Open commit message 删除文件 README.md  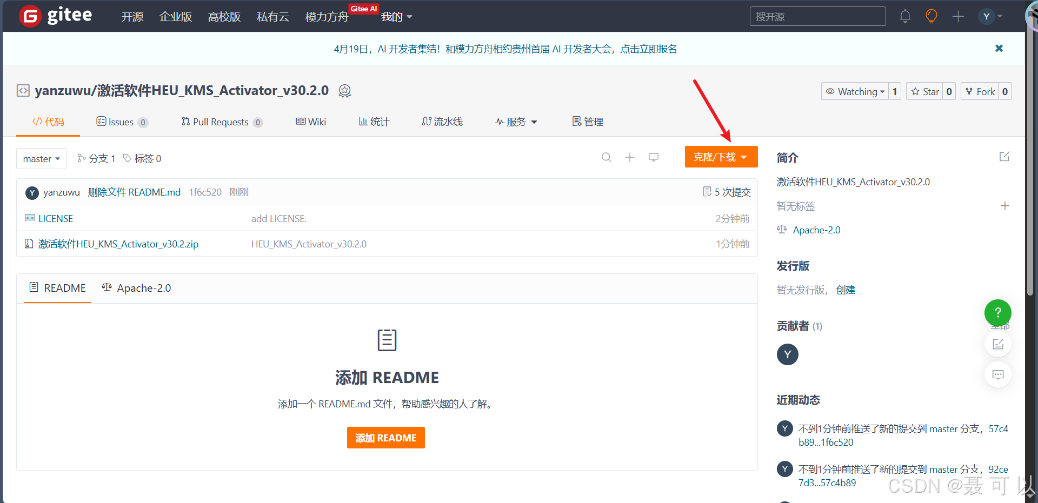tap(134, 192)
